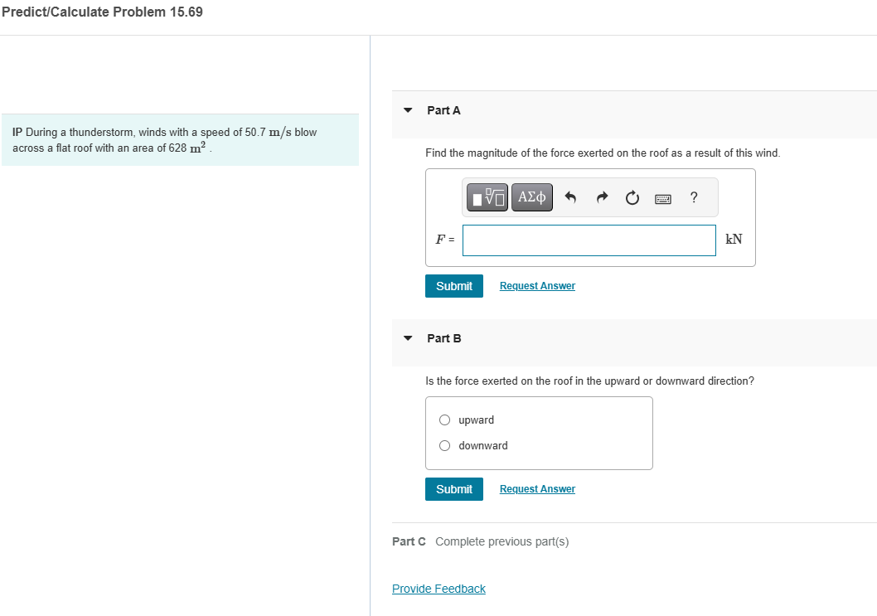
Task: Collapse the Part A section
Action: tap(407, 109)
